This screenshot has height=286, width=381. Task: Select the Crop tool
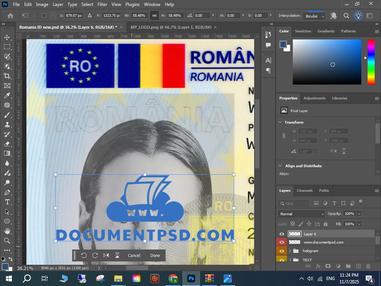pyautogui.click(x=7, y=76)
